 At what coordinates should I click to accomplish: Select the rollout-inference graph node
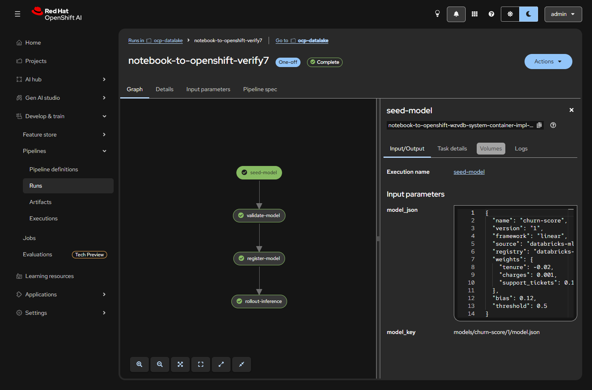tap(259, 301)
